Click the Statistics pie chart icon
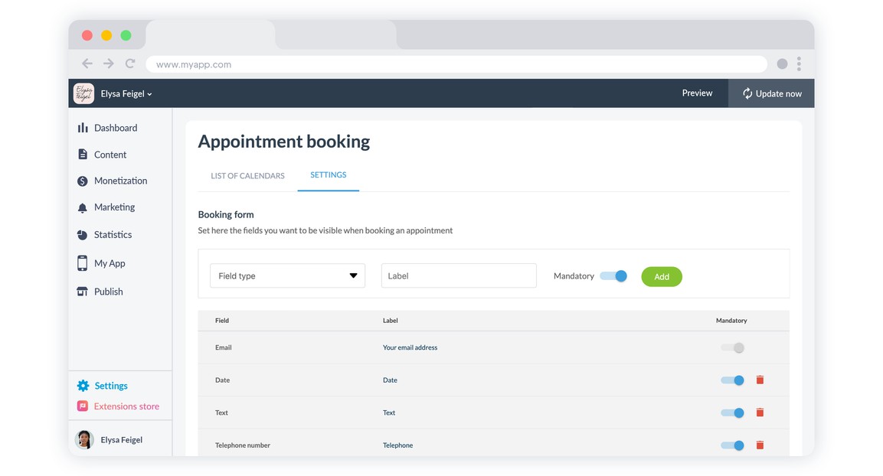This screenshot has width=883, height=476. pos(83,235)
